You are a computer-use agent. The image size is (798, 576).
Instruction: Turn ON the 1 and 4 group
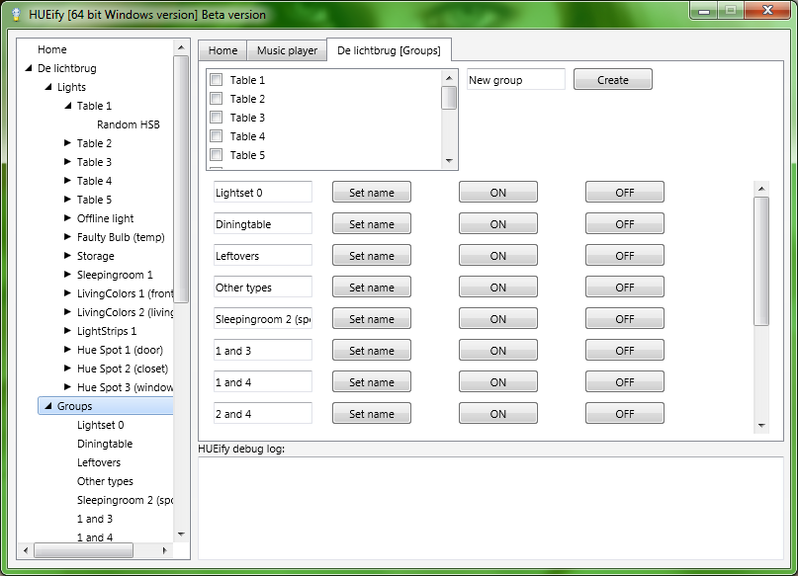pos(498,382)
